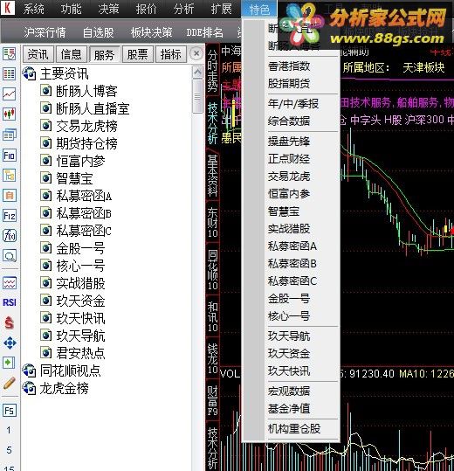Open 金股一号 in the tree list

(80, 248)
